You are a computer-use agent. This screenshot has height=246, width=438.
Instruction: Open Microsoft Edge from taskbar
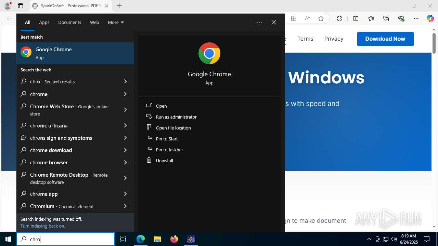141,239
